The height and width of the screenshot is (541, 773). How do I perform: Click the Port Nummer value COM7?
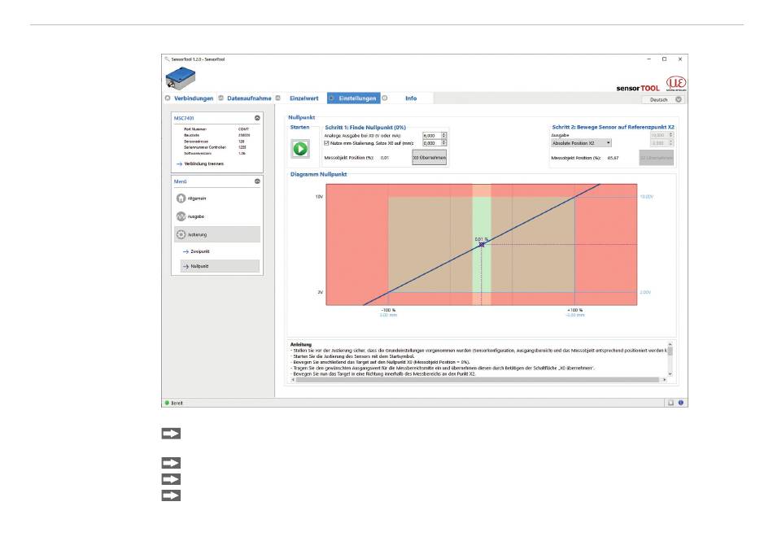(243, 129)
